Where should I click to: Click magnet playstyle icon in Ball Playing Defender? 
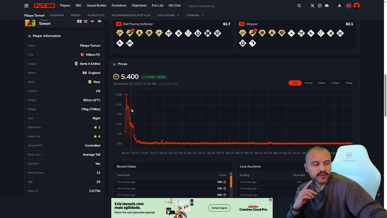click(198, 33)
